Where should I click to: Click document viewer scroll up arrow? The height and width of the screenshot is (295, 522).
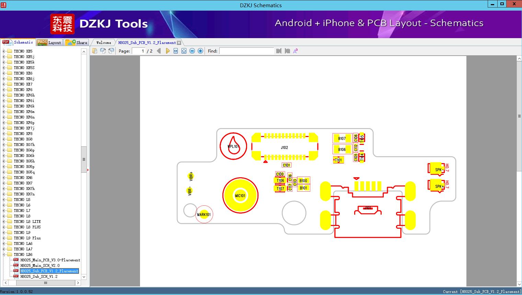tap(519, 59)
